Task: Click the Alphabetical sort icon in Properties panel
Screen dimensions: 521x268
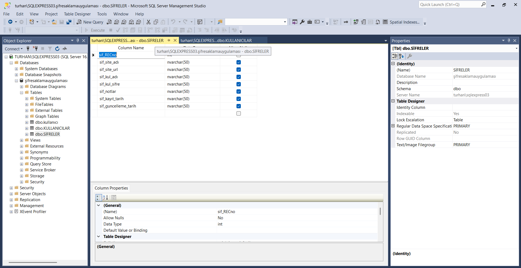Action: [x=402, y=56]
